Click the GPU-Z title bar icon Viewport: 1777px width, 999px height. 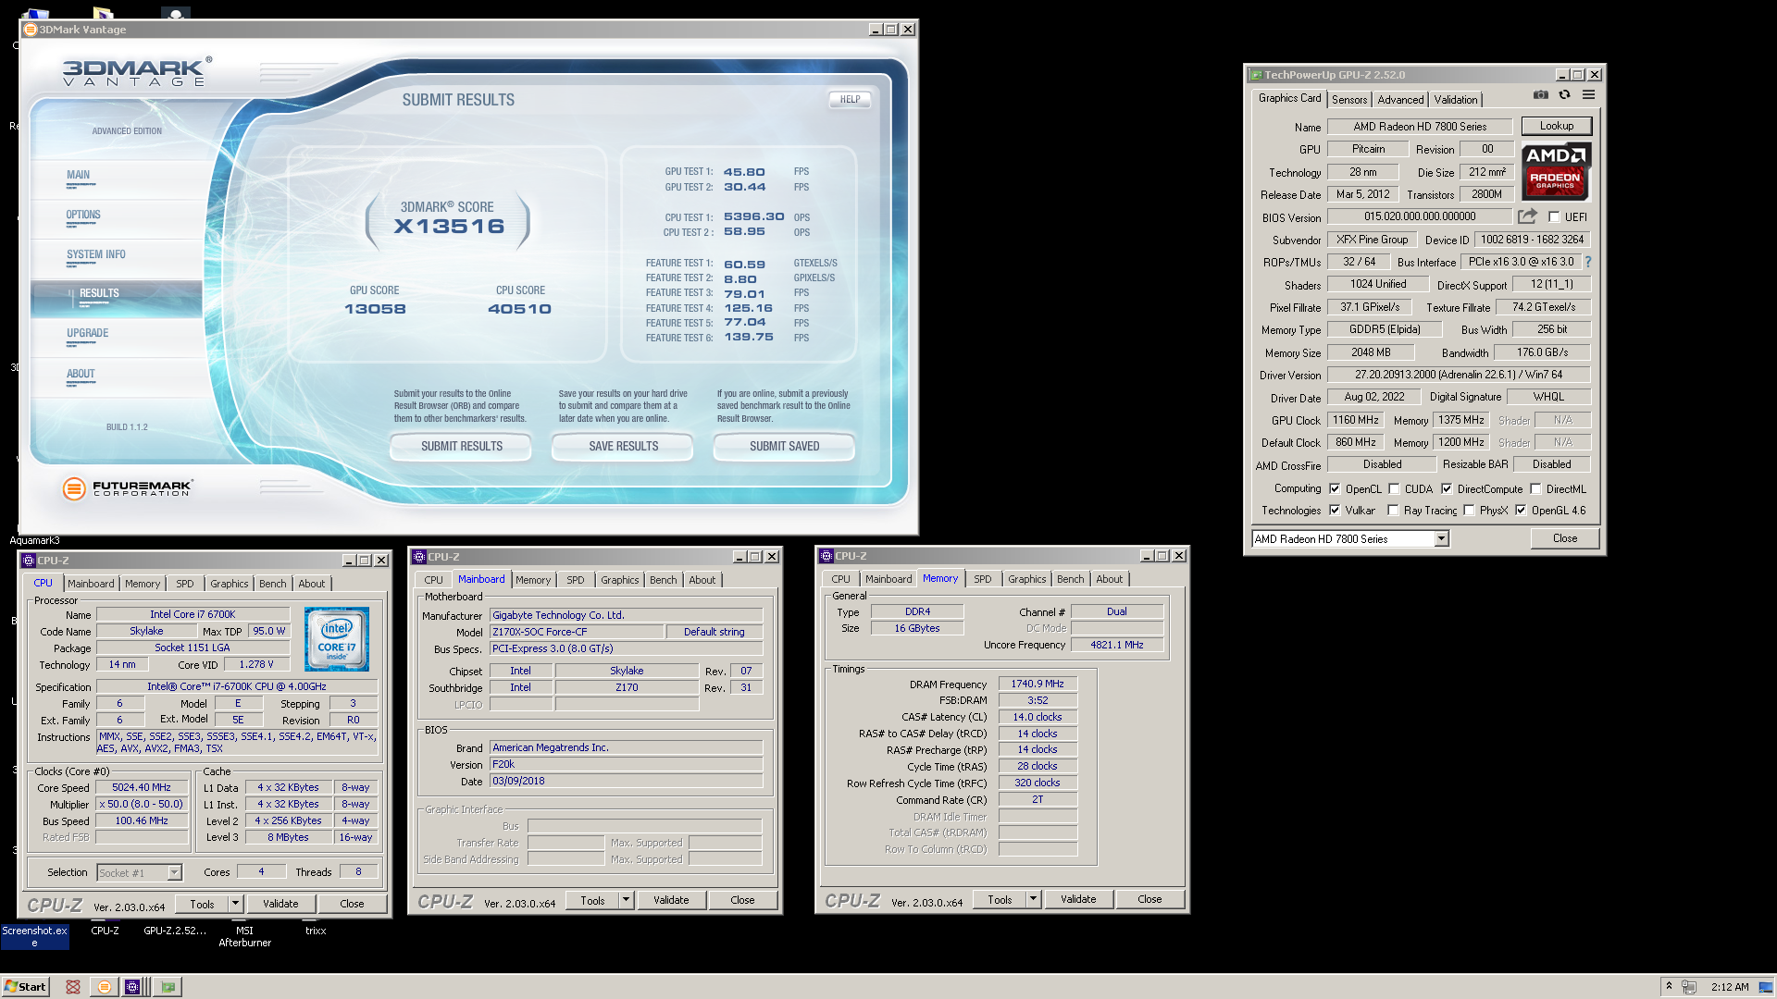[1256, 75]
